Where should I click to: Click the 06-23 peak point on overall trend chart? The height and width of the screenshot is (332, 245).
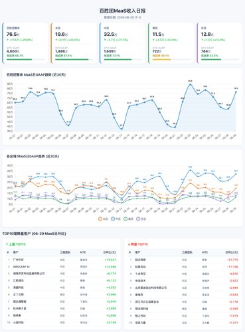[x=190, y=84]
